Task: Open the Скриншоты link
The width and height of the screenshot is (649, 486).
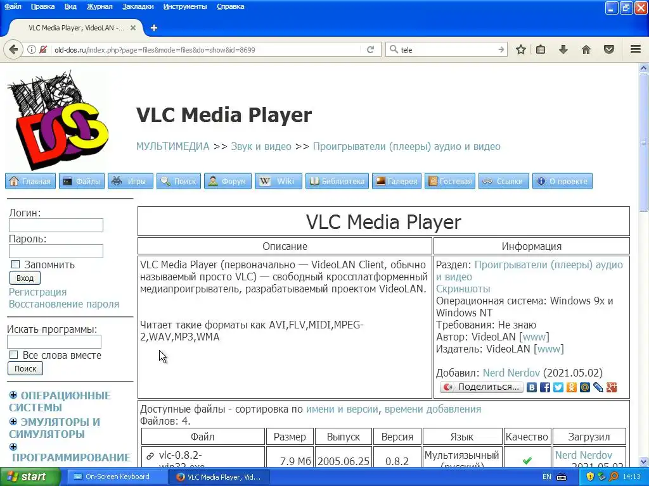Action: coord(463,289)
